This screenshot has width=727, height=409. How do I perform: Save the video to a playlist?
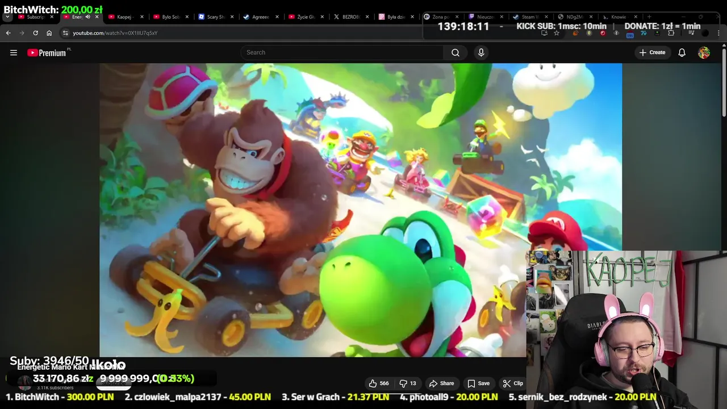click(478, 383)
